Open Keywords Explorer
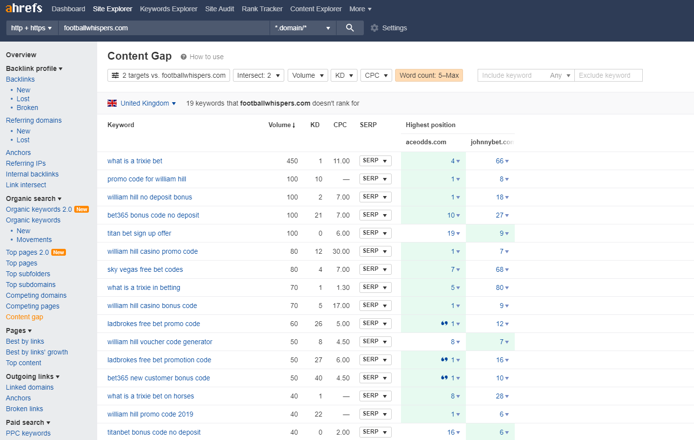 [x=168, y=9]
